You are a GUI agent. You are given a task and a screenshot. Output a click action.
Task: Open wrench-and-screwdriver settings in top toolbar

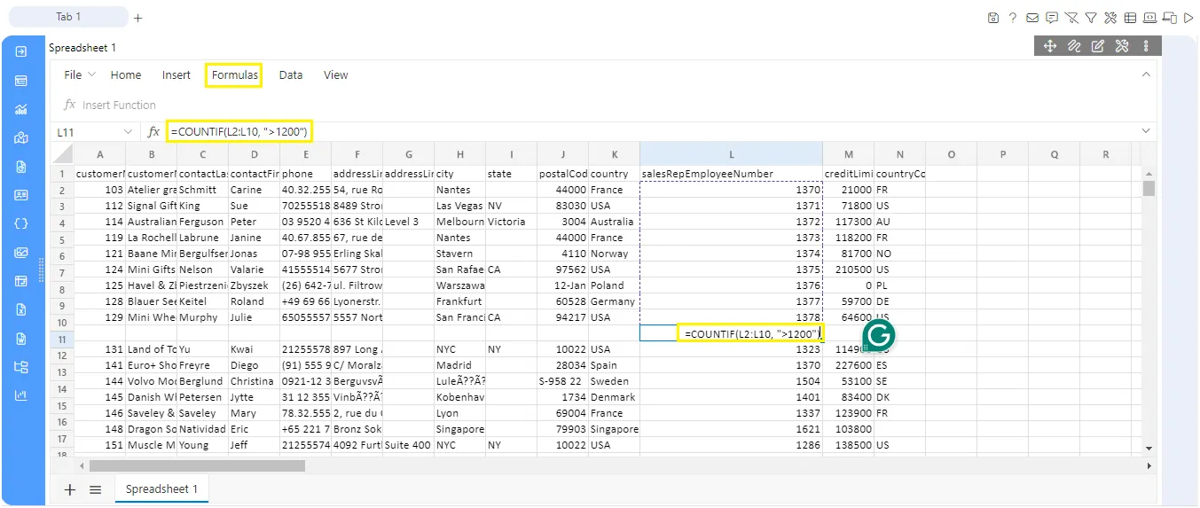tap(1110, 17)
